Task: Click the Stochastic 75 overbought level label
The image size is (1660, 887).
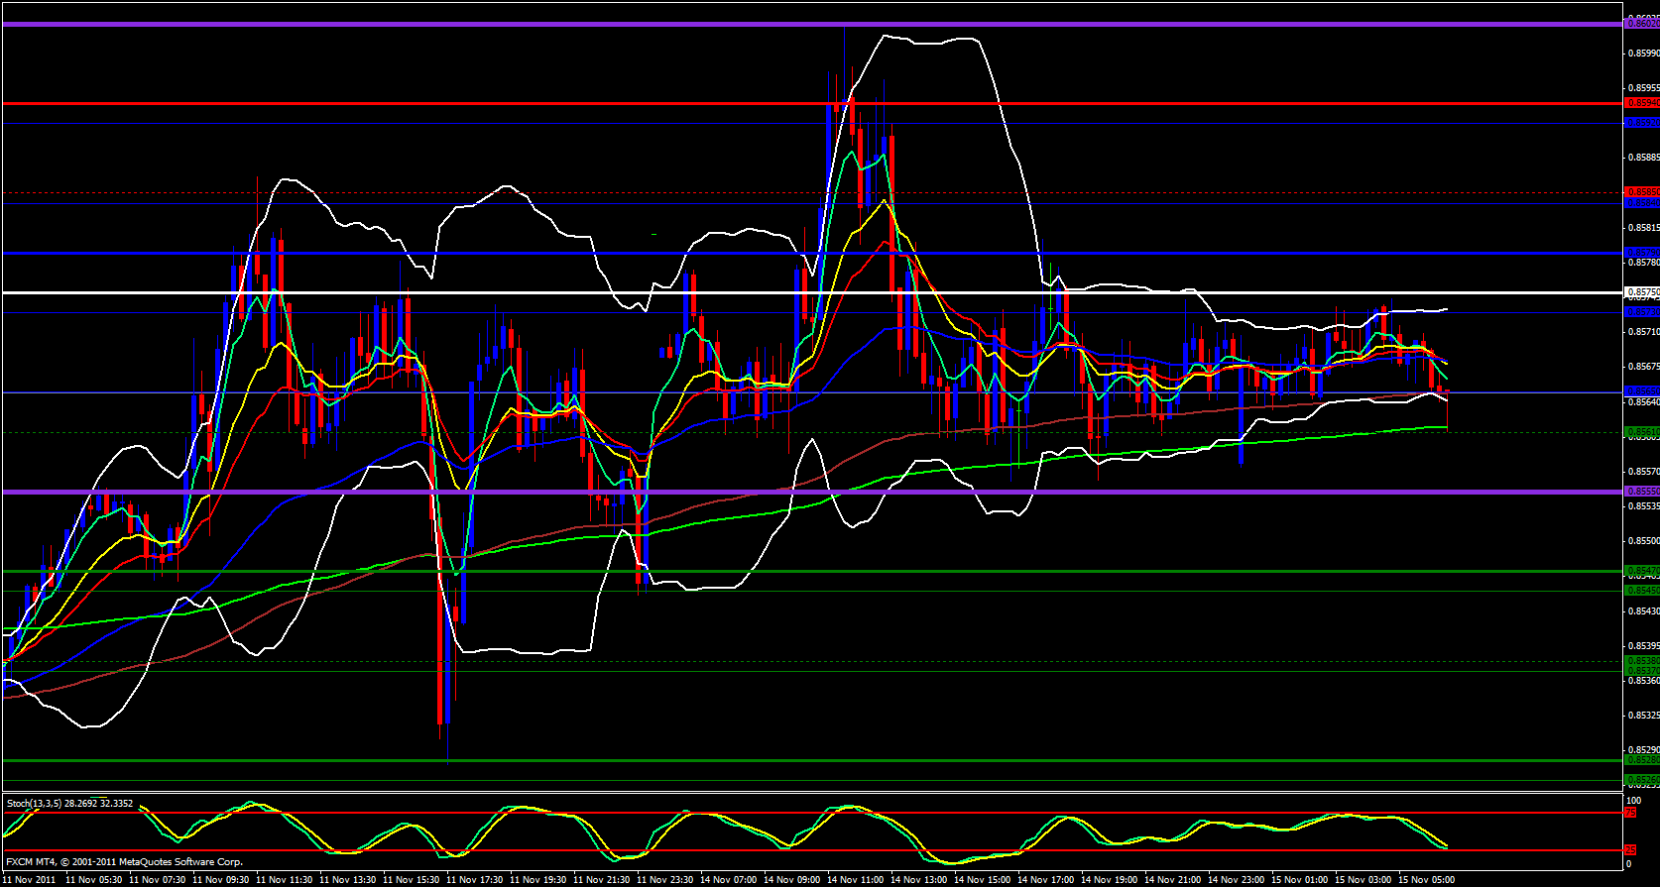Action: pos(1629,813)
